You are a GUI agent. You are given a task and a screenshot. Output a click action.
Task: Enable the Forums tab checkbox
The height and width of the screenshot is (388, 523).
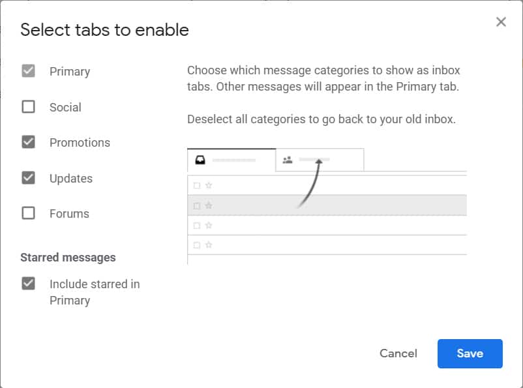coord(28,213)
